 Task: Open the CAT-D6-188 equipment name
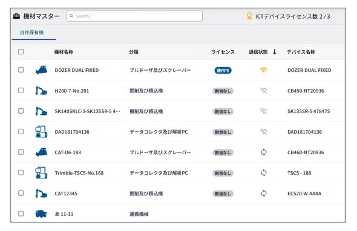68,152
